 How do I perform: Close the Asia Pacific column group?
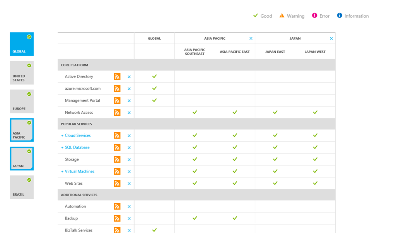(x=251, y=39)
